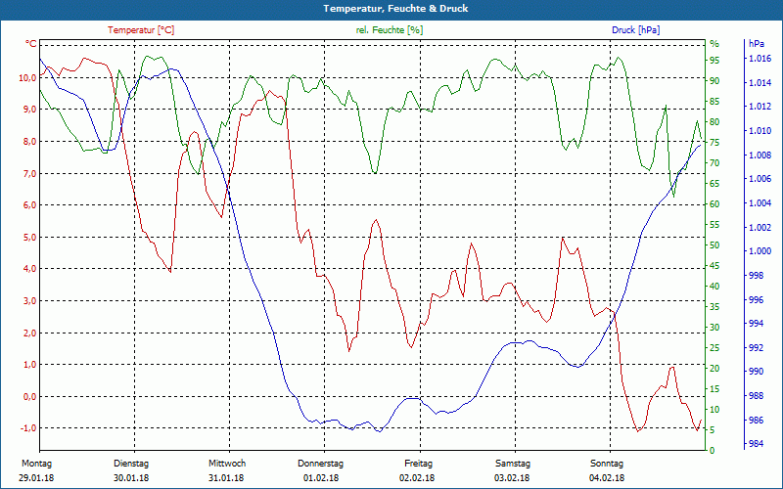This screenshot has height=489, width=783.
Task: Click the '95' humidity axis value
Action: (714, 61)
